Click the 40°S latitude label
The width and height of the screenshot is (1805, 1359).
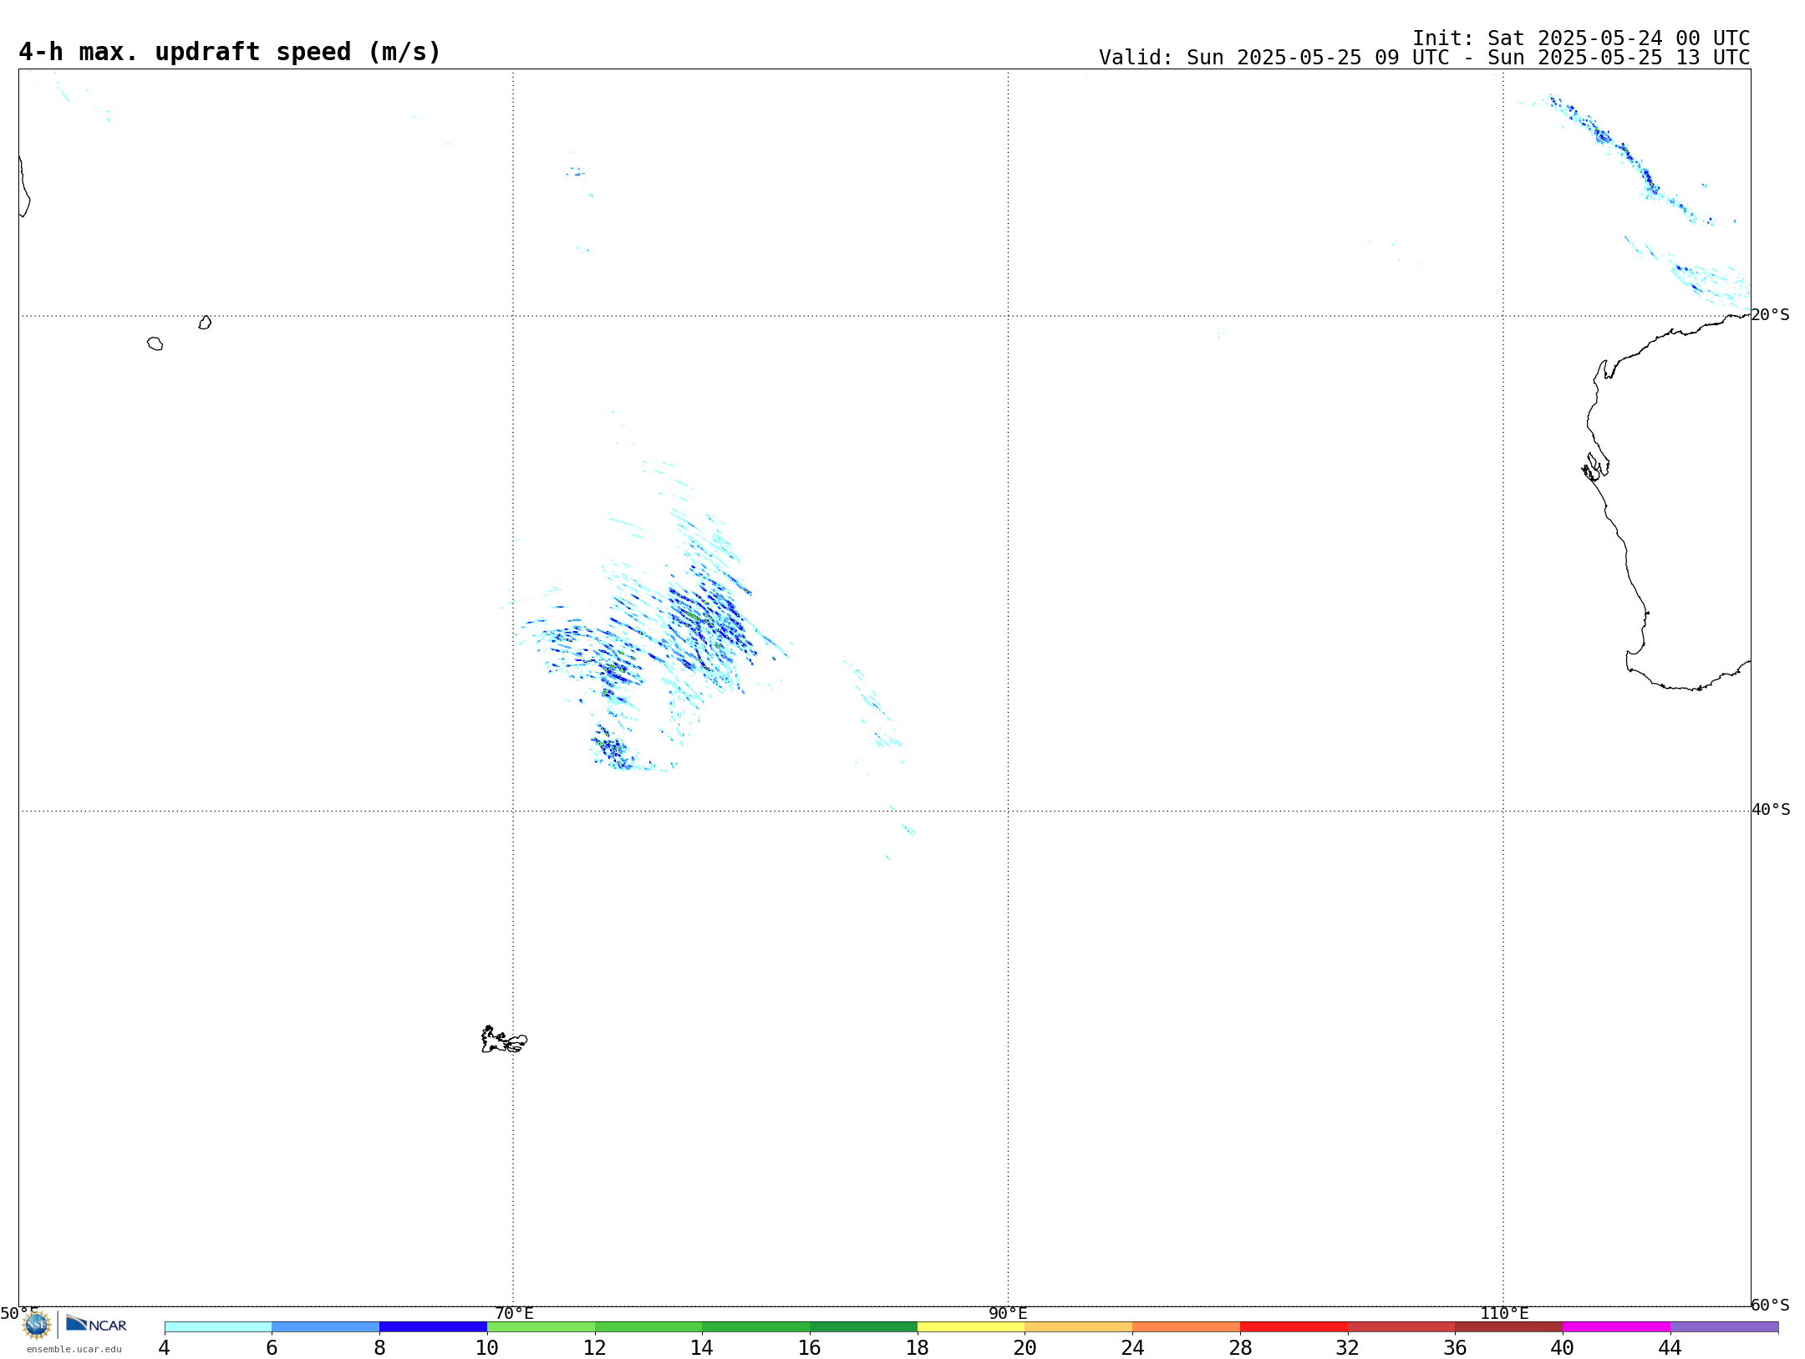point(1771,809)
